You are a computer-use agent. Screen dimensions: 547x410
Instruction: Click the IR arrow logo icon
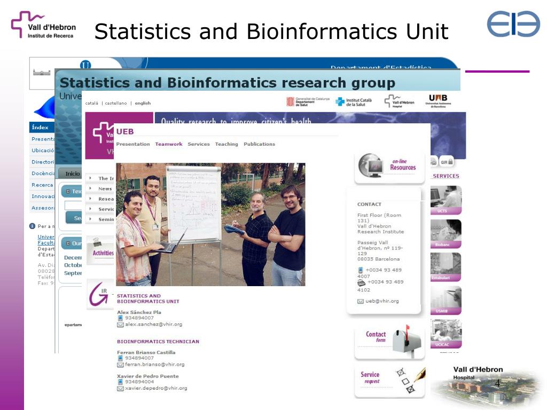coord(99,295)
